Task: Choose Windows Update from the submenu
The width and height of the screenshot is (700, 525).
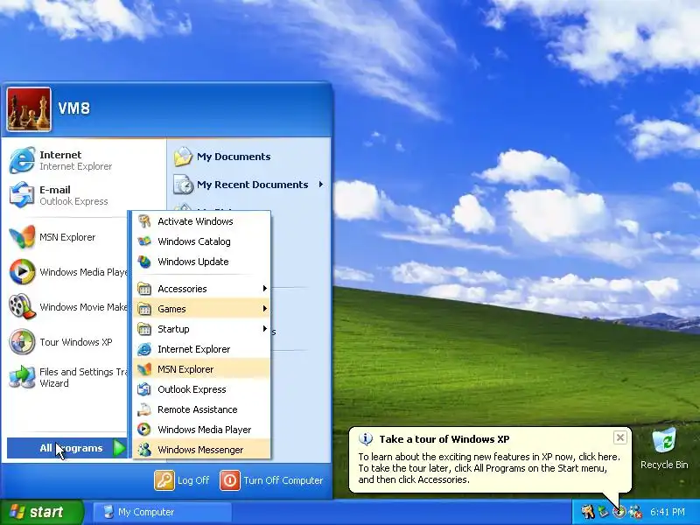Action: tap(202, 262)
